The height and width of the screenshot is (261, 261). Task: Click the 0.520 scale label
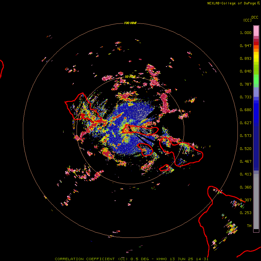(246, 149)
